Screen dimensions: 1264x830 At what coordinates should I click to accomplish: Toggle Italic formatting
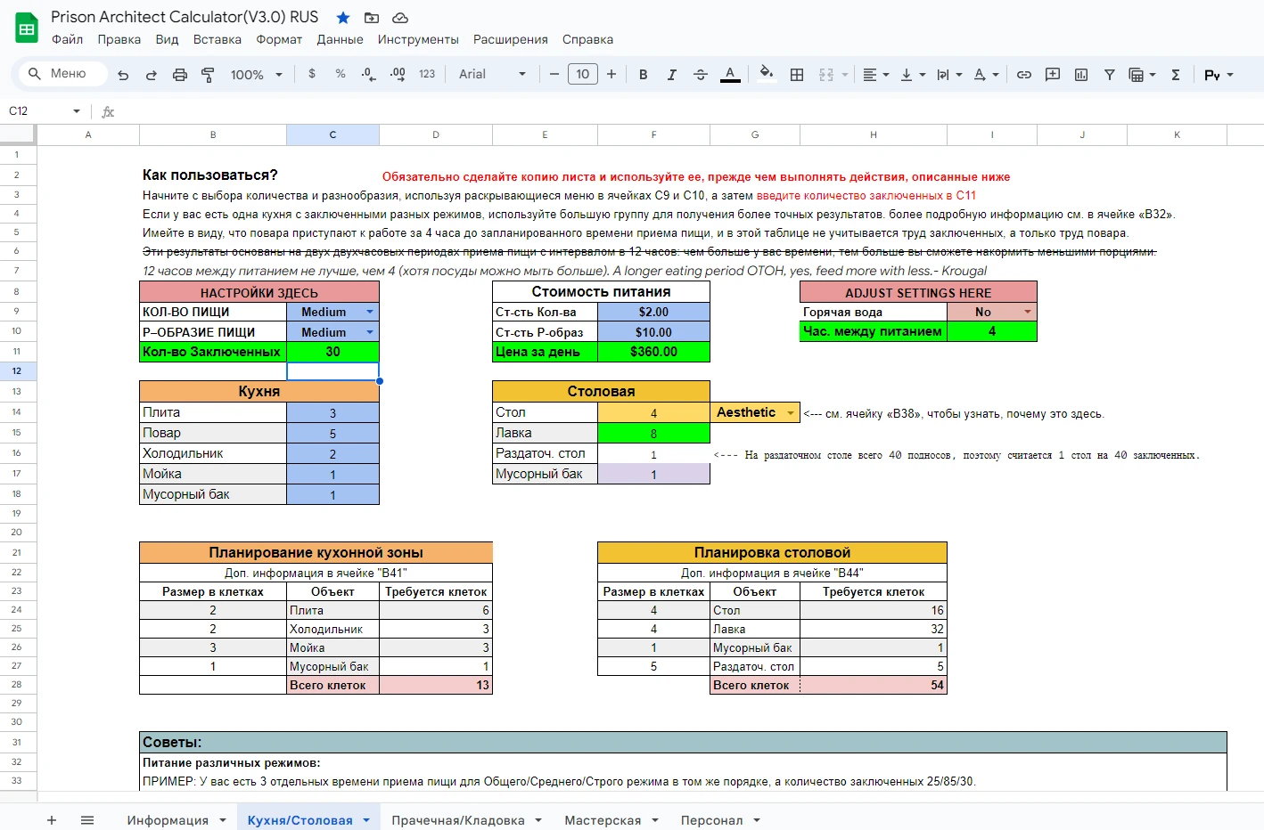671,75
